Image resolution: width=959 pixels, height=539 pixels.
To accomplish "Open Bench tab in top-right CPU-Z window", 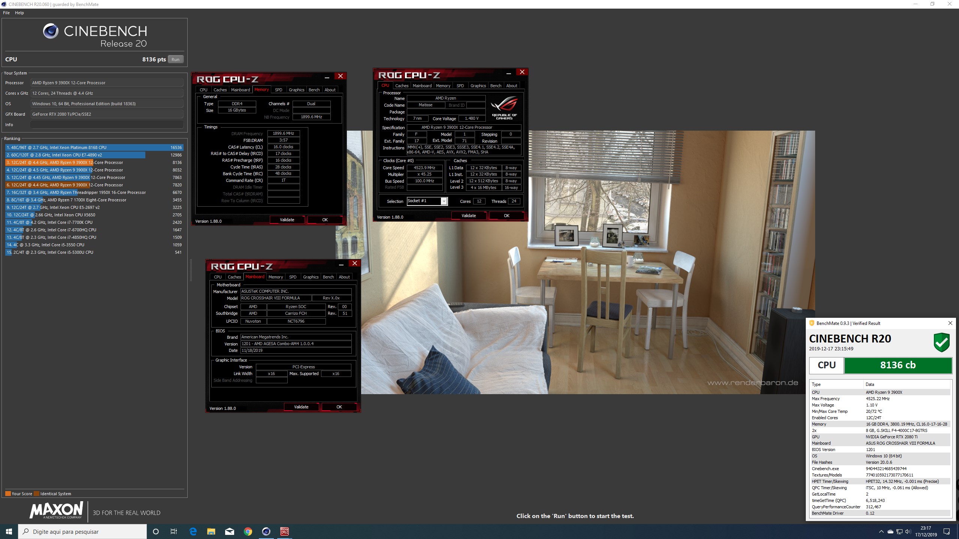I will (496, 86).
